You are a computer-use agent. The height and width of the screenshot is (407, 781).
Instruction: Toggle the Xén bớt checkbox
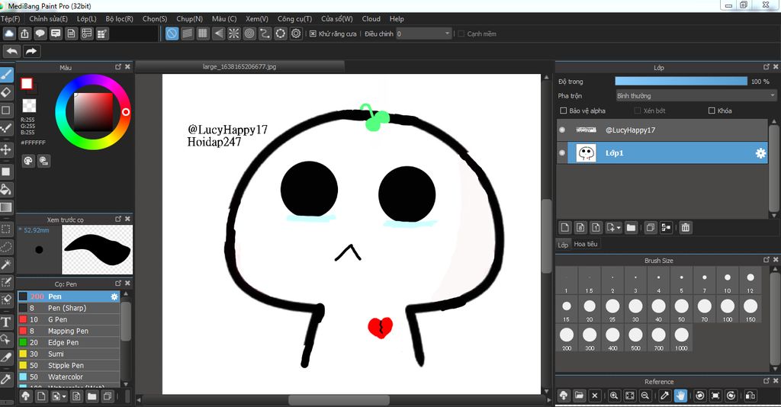[638, 111]
